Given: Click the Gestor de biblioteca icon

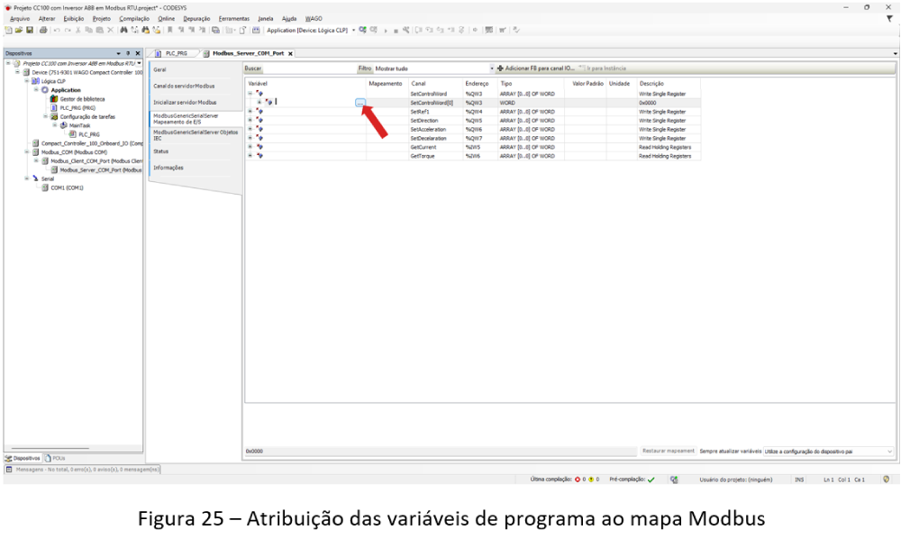Looking at the screenshot, I should 53,98.
